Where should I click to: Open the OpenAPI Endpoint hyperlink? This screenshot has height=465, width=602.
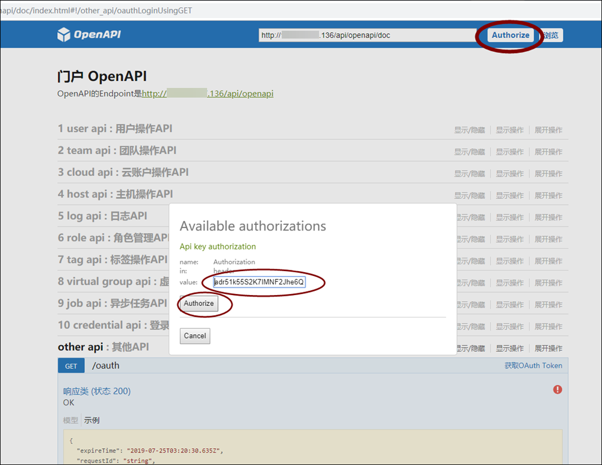[x=208, y=94]
